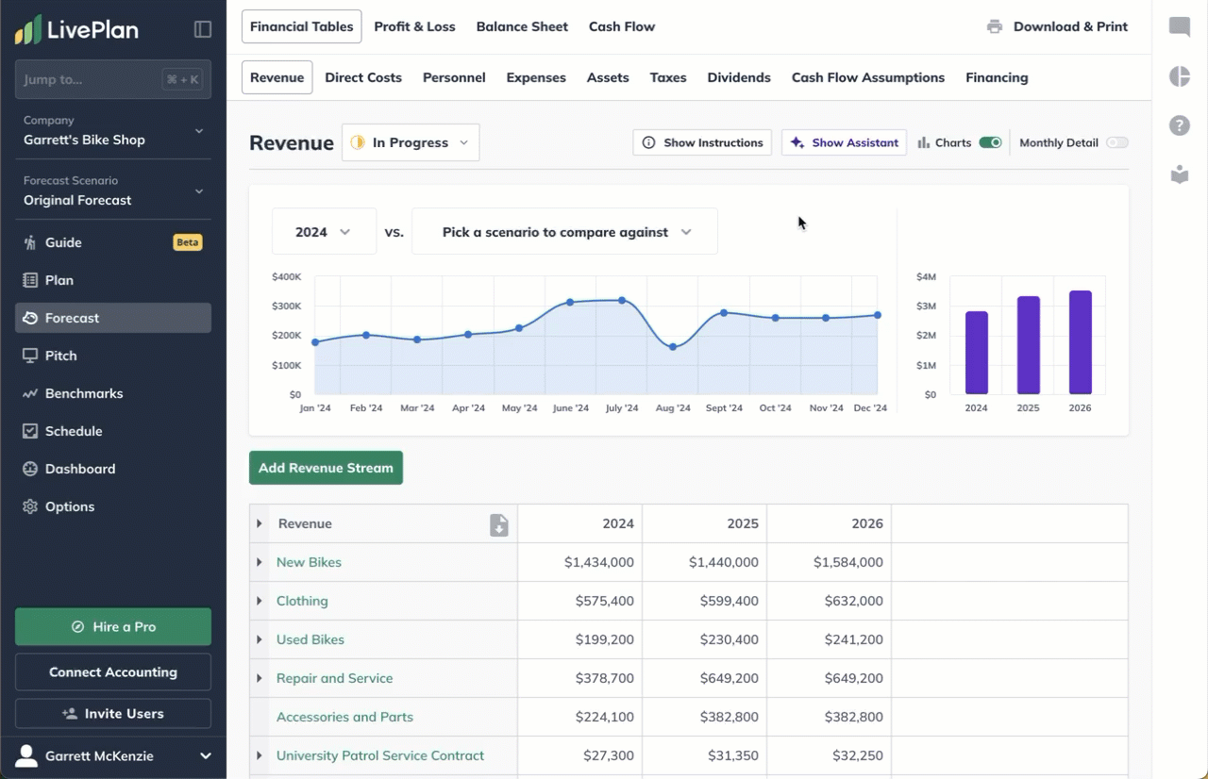Turn off the Charts toggle
Image resolution: width=1208 pixels, height=779 pixels.
[990, 142]
